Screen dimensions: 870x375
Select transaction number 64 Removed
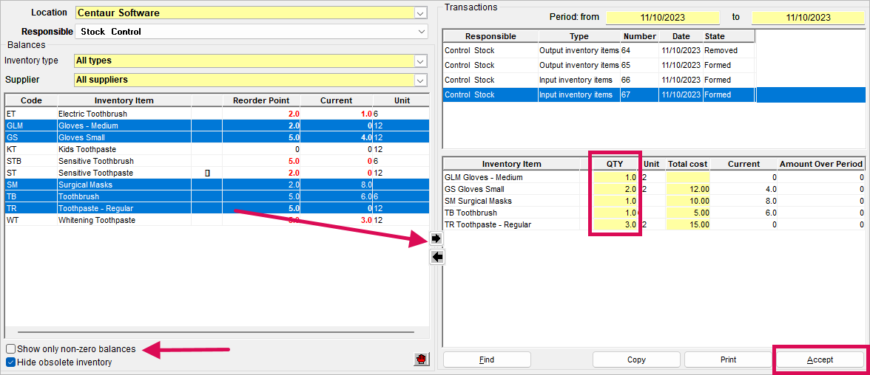[599, 50]
